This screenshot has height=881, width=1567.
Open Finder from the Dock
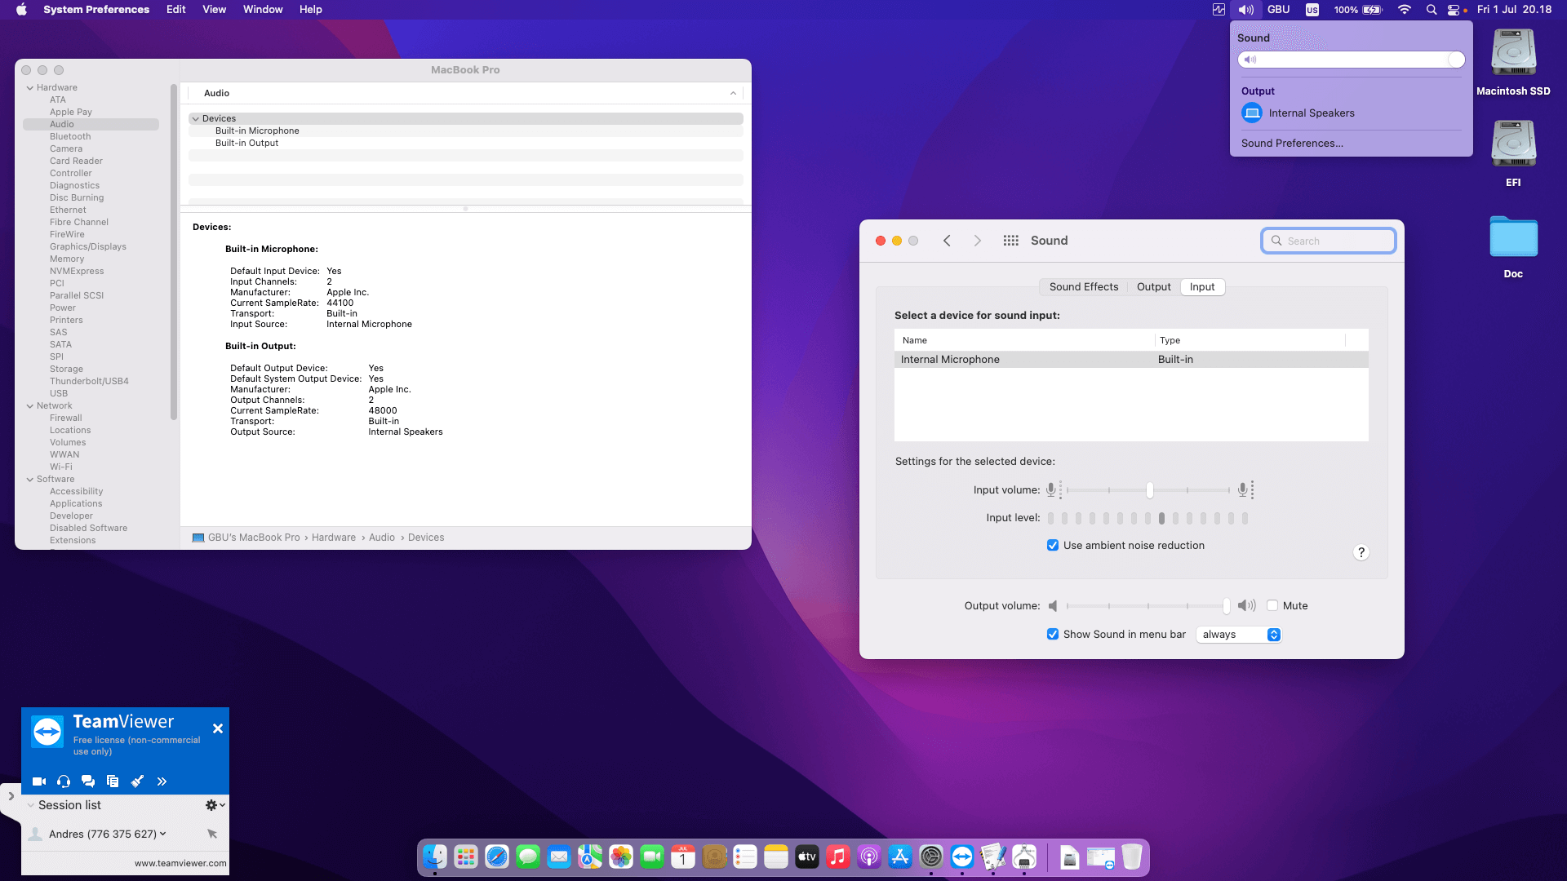click(434, 857)
